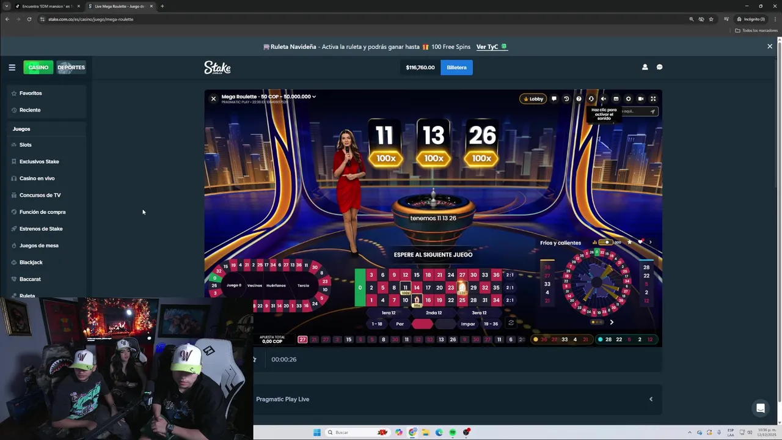The image size is (782, 440).
Task: Bet on Impar
Action: [x=468, y=324]
